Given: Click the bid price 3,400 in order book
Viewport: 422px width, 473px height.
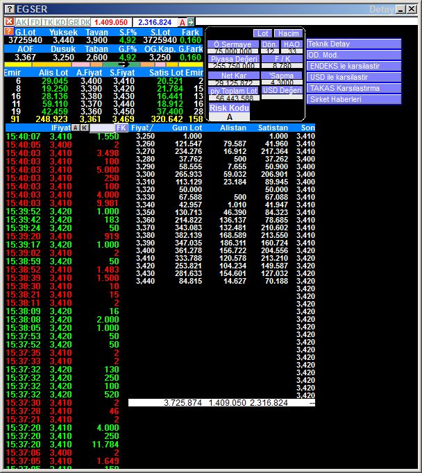Looking at the screenshot, I should 91,81.
